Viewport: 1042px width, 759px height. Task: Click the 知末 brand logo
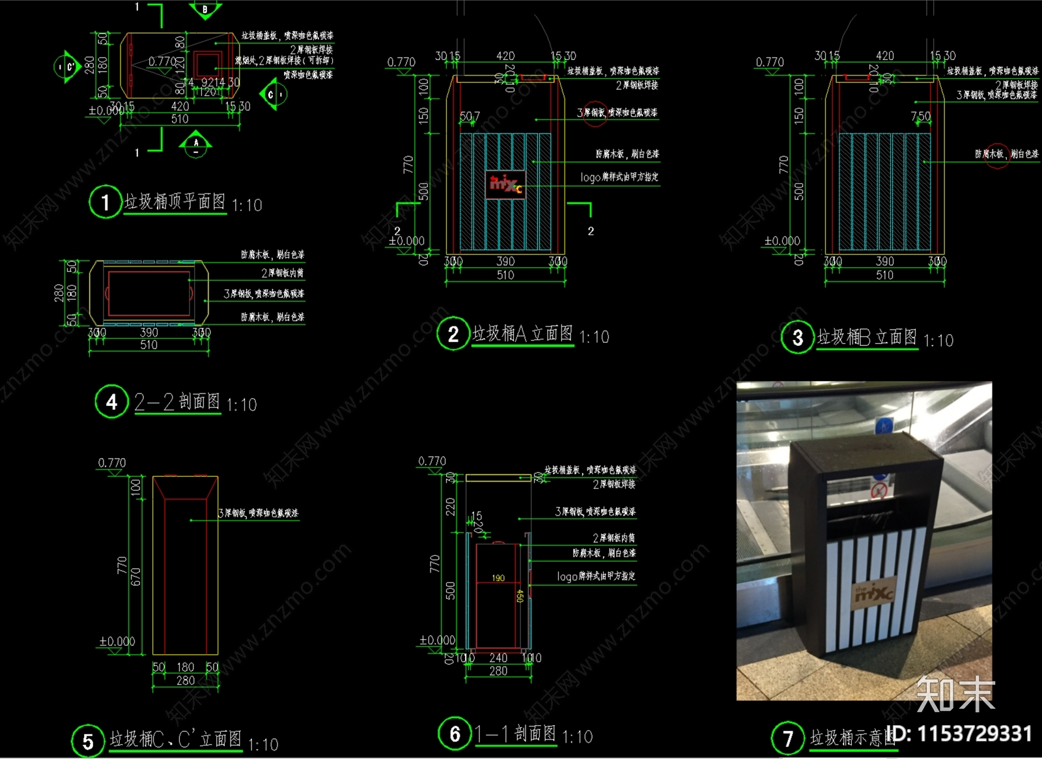point(955,695)
